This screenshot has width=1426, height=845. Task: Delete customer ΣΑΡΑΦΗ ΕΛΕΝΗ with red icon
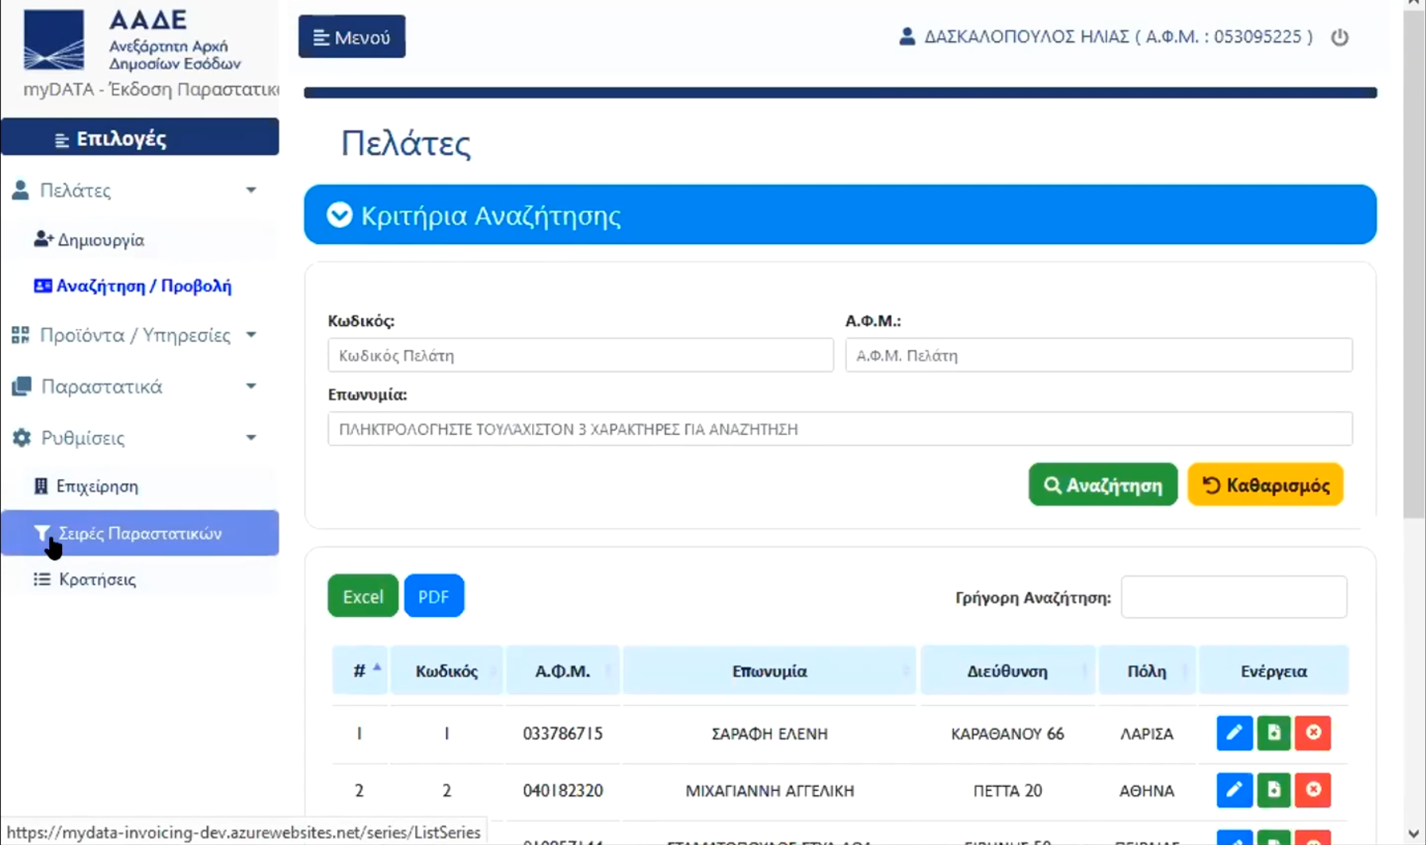[x=1313, y=733]
